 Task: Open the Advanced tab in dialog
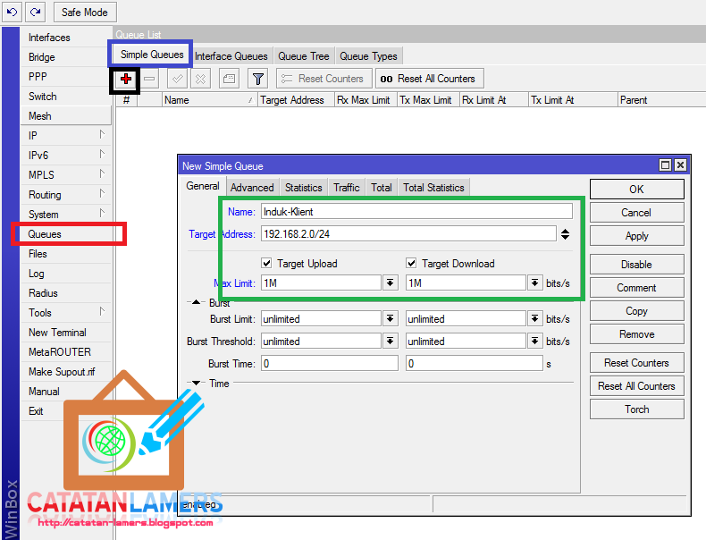[x=252, y=188]
